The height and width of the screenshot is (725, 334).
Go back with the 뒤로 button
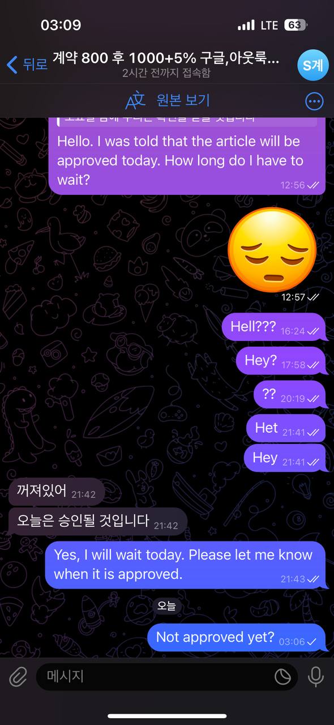(x=27, y=65)
